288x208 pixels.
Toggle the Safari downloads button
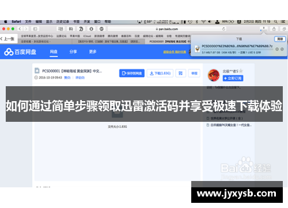pyautogui.click(x=264, y=29)
